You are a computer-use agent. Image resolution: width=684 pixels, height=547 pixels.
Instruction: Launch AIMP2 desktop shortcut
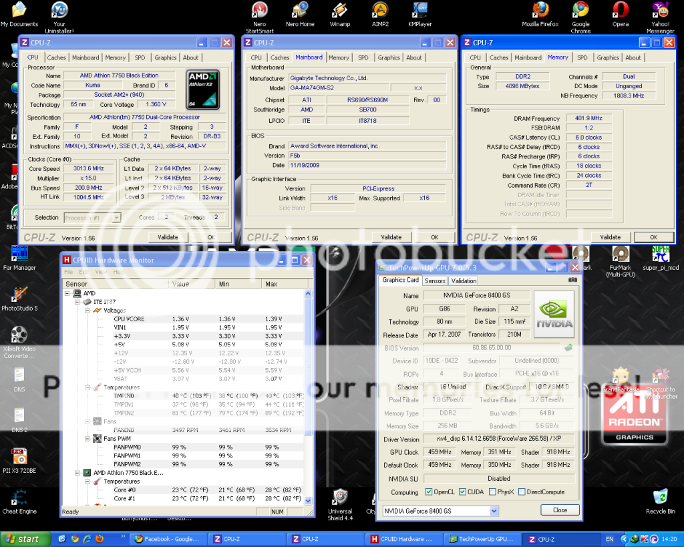[x=380, y=15]
